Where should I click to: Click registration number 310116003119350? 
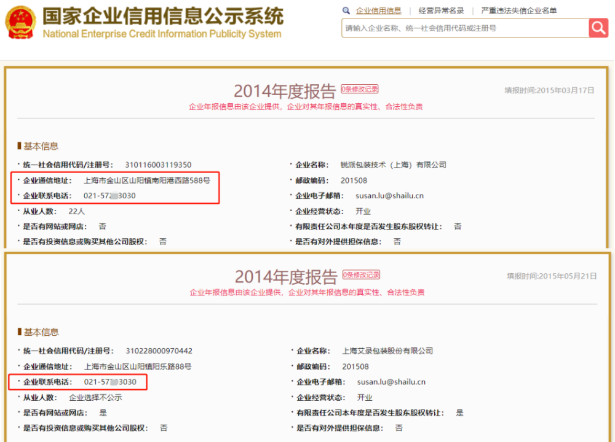click(x=158, y=165)
